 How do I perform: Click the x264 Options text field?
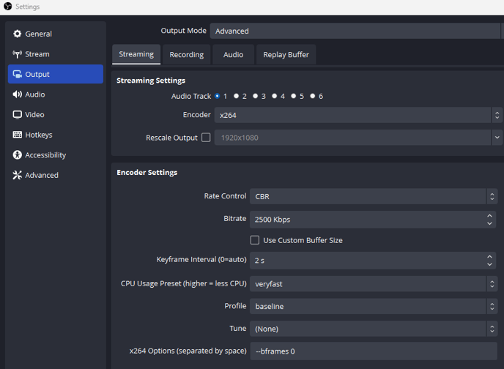373,351
